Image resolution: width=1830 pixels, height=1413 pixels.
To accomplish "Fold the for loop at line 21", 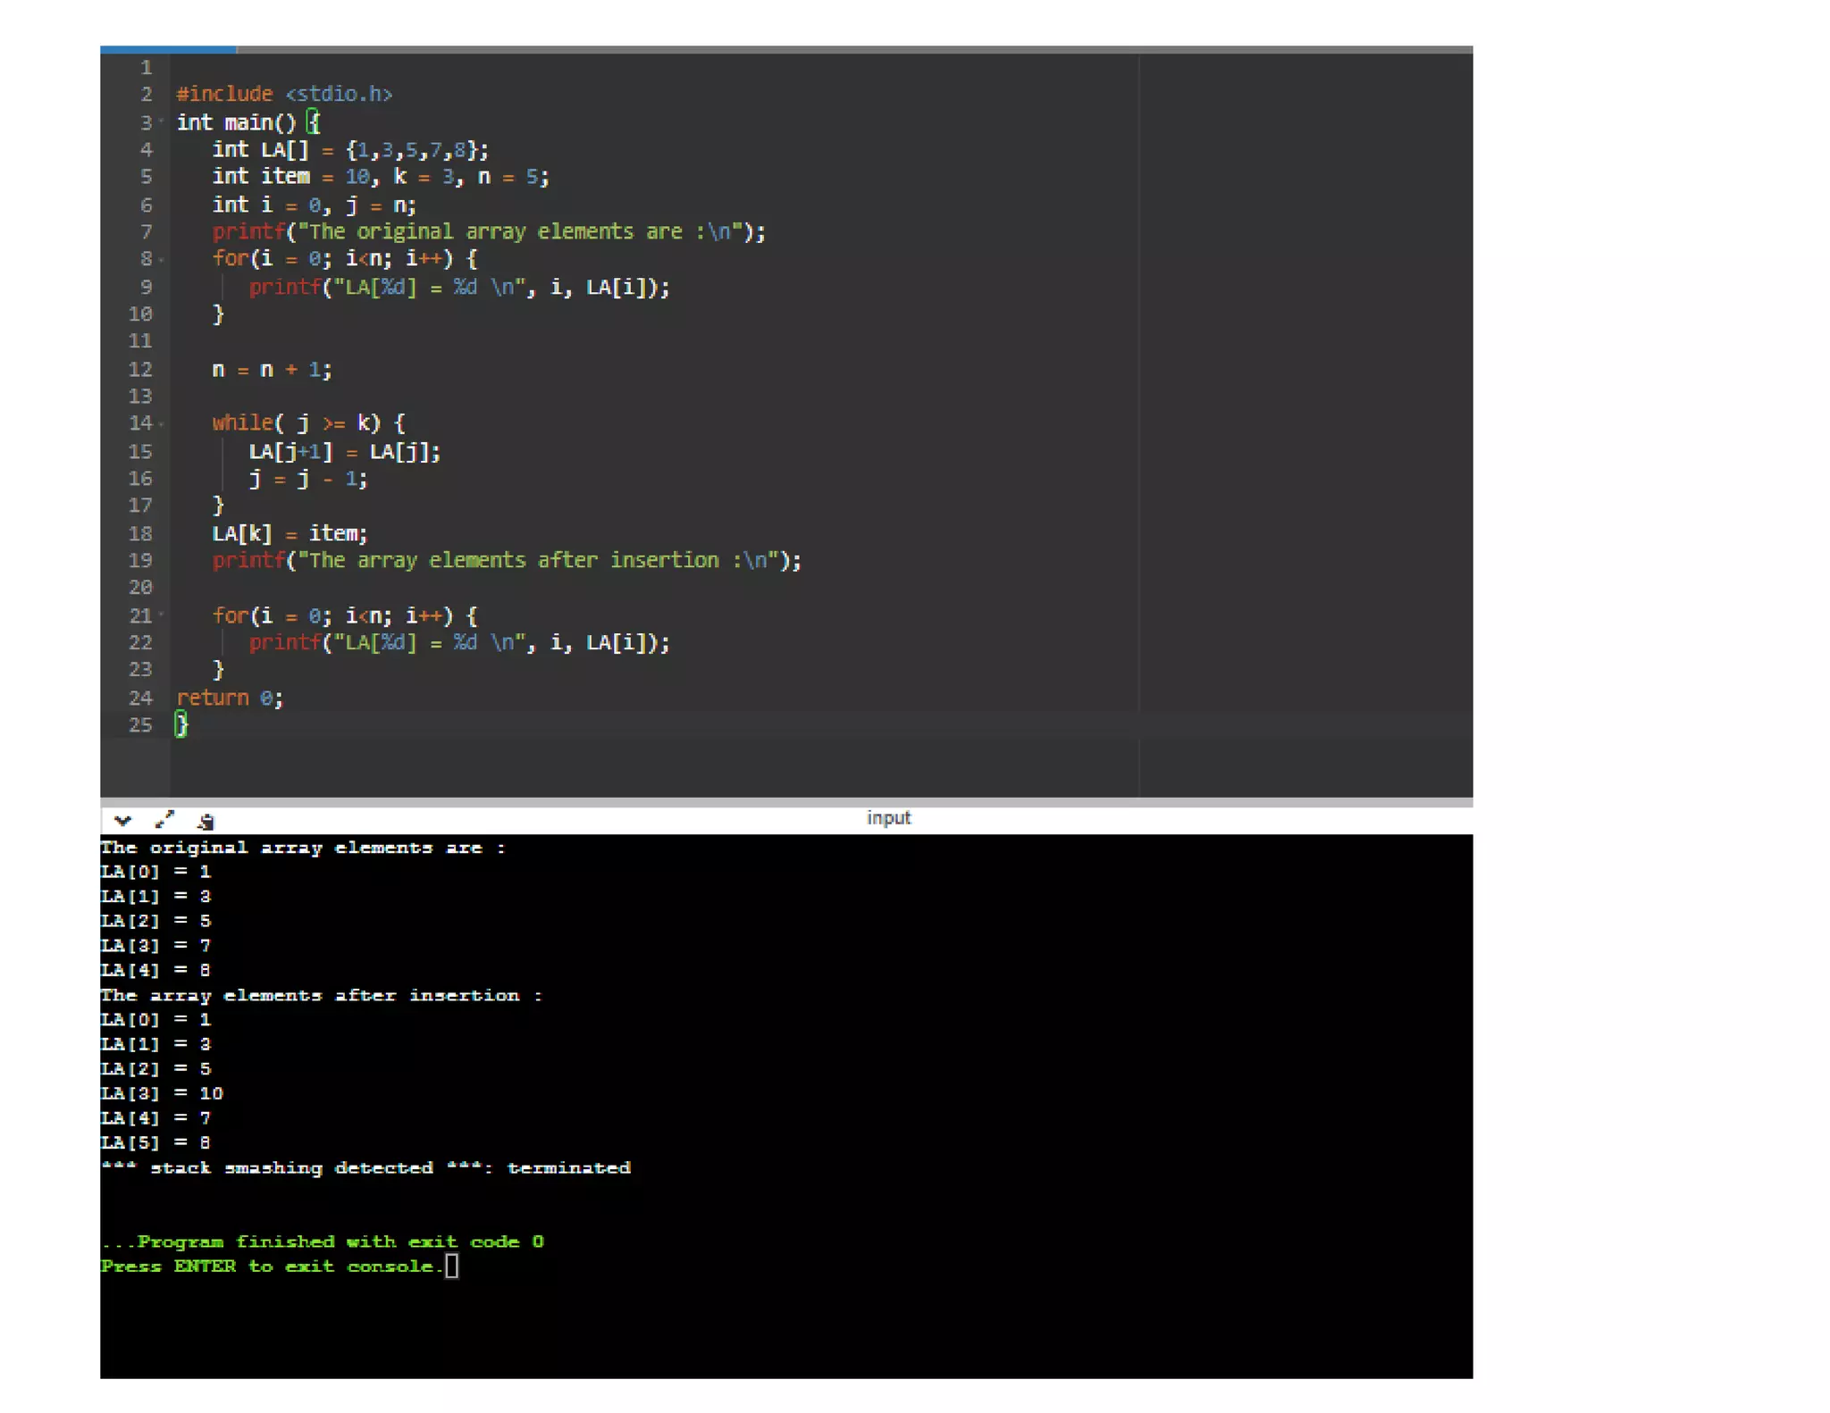I will 162,615.
